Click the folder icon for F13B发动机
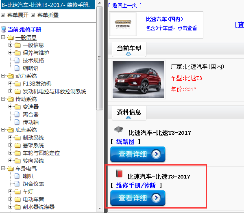 pyautogui.click(x=17, y=84)
